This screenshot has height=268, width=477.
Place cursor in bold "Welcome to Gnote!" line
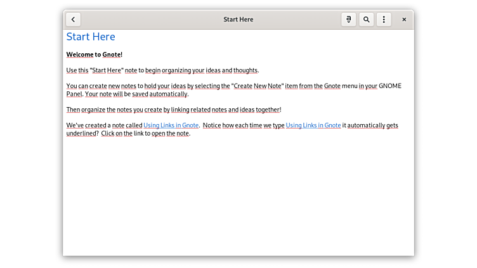click(x=94, y=54)
